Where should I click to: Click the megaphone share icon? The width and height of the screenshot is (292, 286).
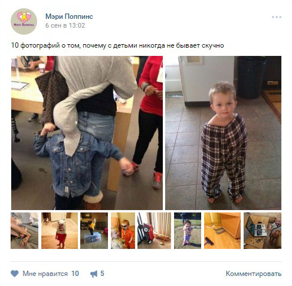pyautogui.click(x=94, y=274)
